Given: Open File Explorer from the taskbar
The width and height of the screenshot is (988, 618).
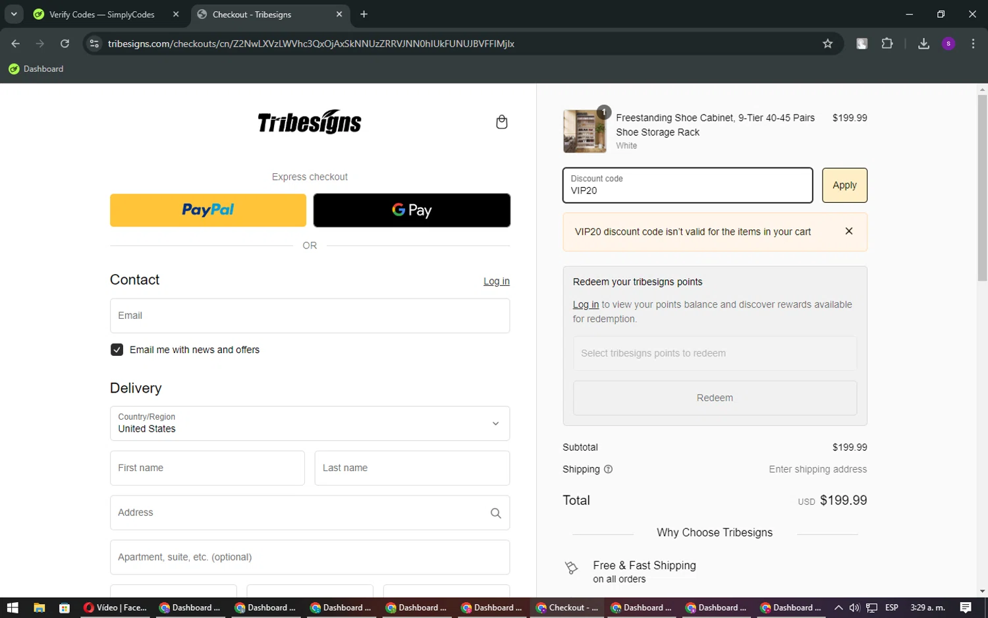Looking at the screenshot, I should (x=39, y=607).
